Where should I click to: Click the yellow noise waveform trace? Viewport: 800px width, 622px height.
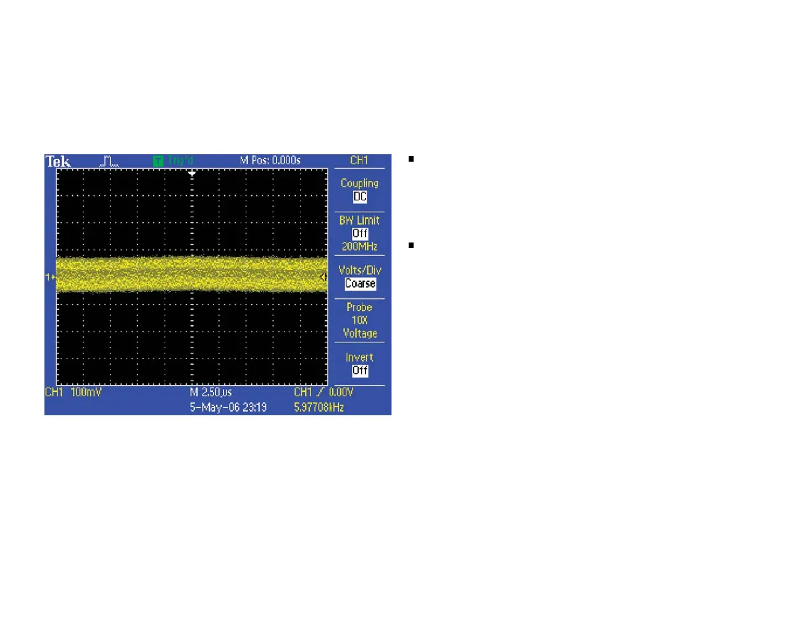pos(192,274)
